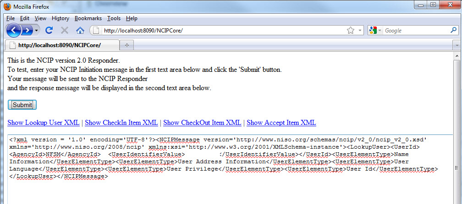Reload the current page
The height and width of the screenshot is (204, 462).
[49, 30]
